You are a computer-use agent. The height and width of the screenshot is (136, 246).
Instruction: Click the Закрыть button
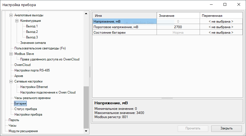coord(226,128)
